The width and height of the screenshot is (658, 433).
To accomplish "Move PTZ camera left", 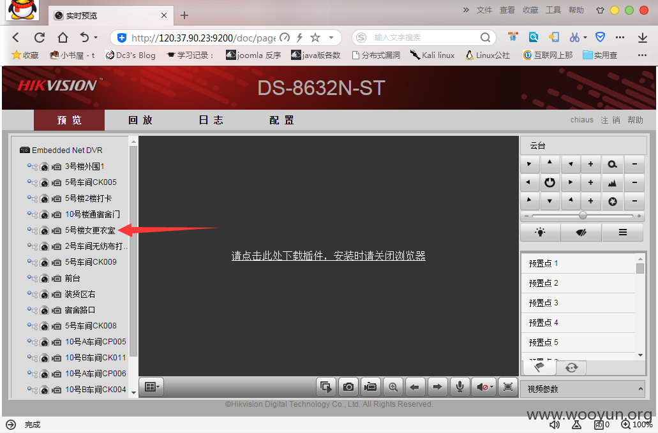I will pos(528,182).
